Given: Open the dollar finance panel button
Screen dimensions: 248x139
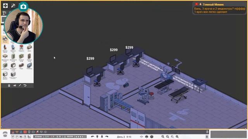Looking at the screenshot, I should click(25, 137).
